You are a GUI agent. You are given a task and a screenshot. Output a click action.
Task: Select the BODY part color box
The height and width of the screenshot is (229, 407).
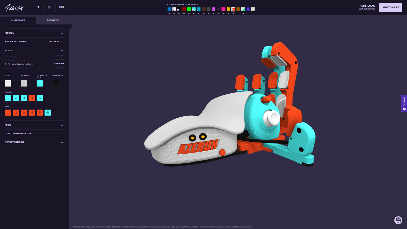(8, 83)
